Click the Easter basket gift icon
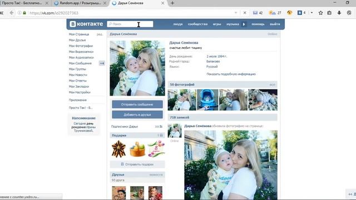Screen dimensions: 356x200 [137, 149]
